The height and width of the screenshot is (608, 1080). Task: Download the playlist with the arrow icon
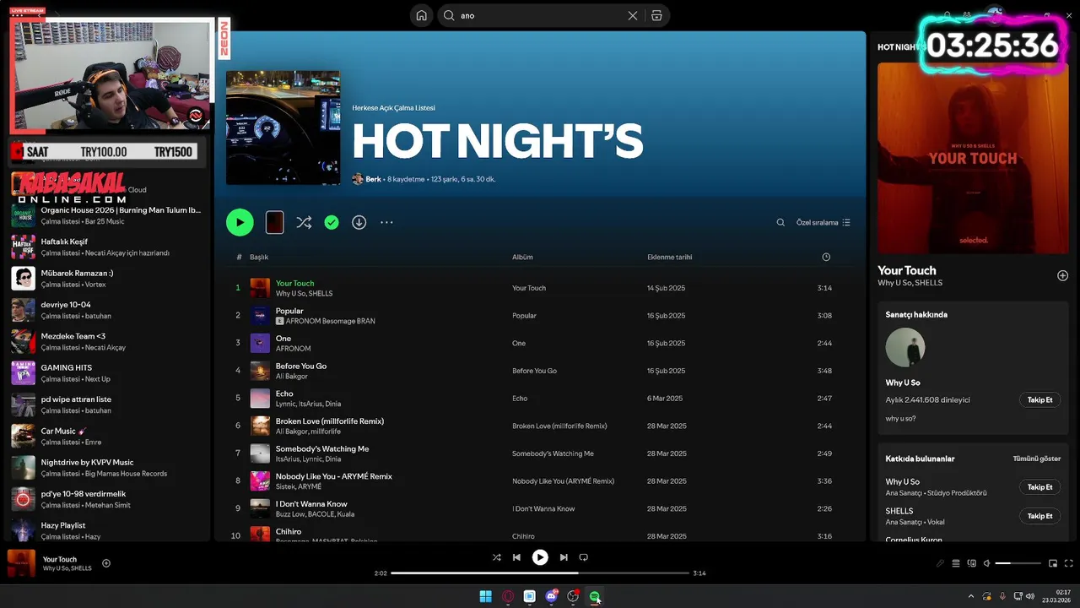[x=359, y=222]
